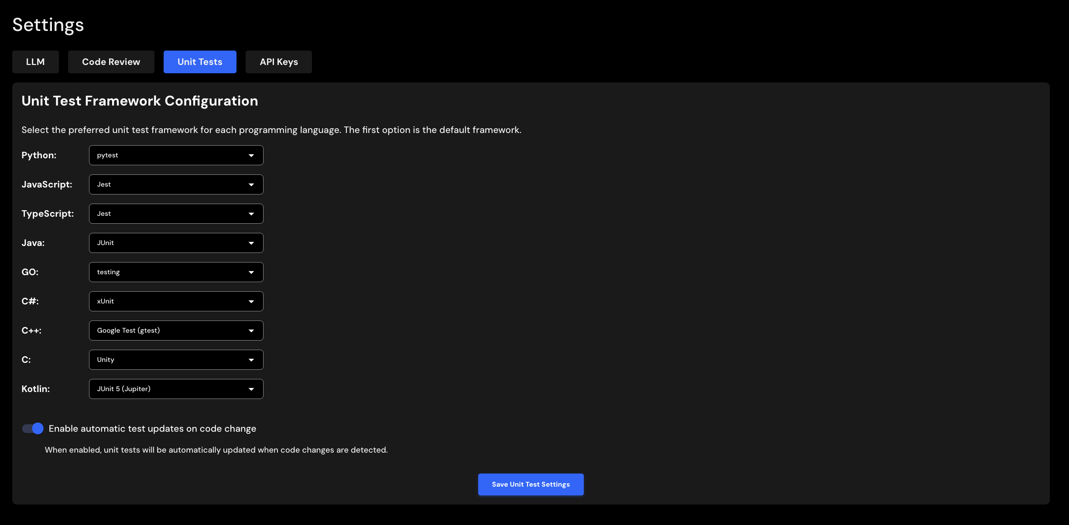Open the C framework selector

tap(176, 360)
